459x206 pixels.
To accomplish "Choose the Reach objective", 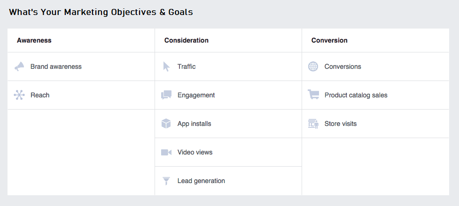I will click(40, 96).
